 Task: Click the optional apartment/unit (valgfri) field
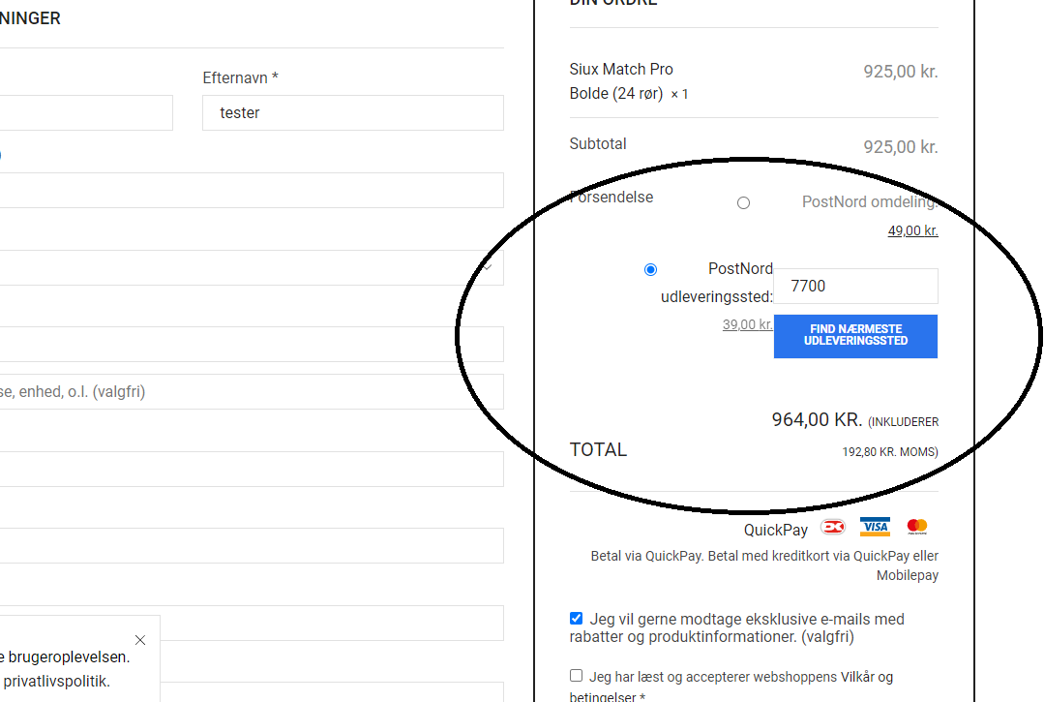(x=252, y=391)
